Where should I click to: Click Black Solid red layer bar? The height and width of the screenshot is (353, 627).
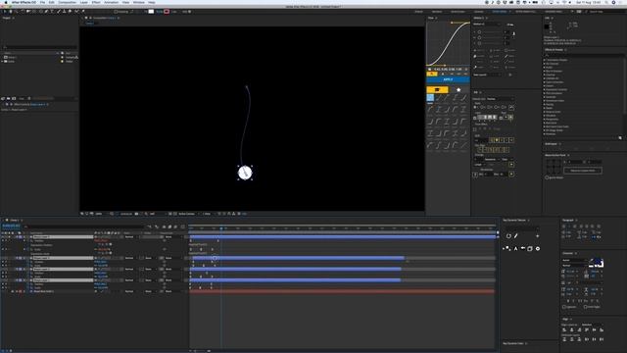click(342, 291)
